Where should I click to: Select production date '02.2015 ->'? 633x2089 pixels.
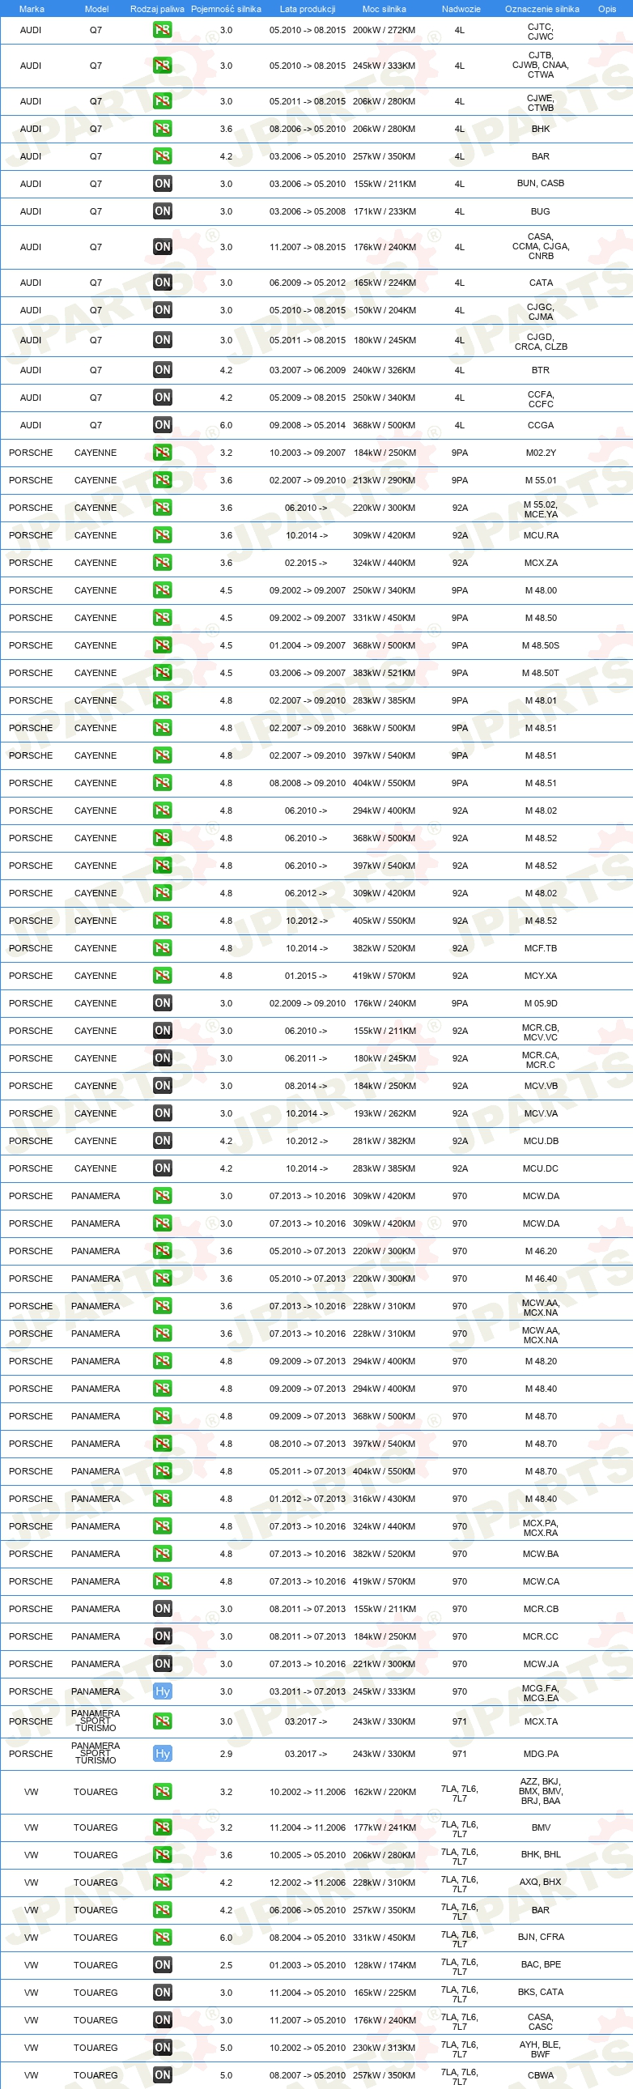tap(306, 563)
